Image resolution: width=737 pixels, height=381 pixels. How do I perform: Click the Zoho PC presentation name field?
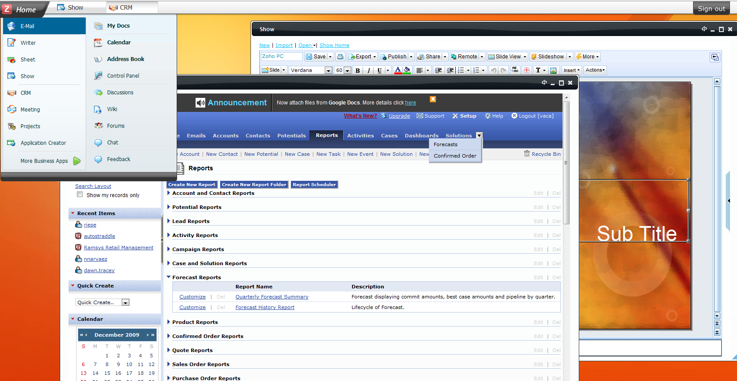pyautogui.click(x=281, y=57)
